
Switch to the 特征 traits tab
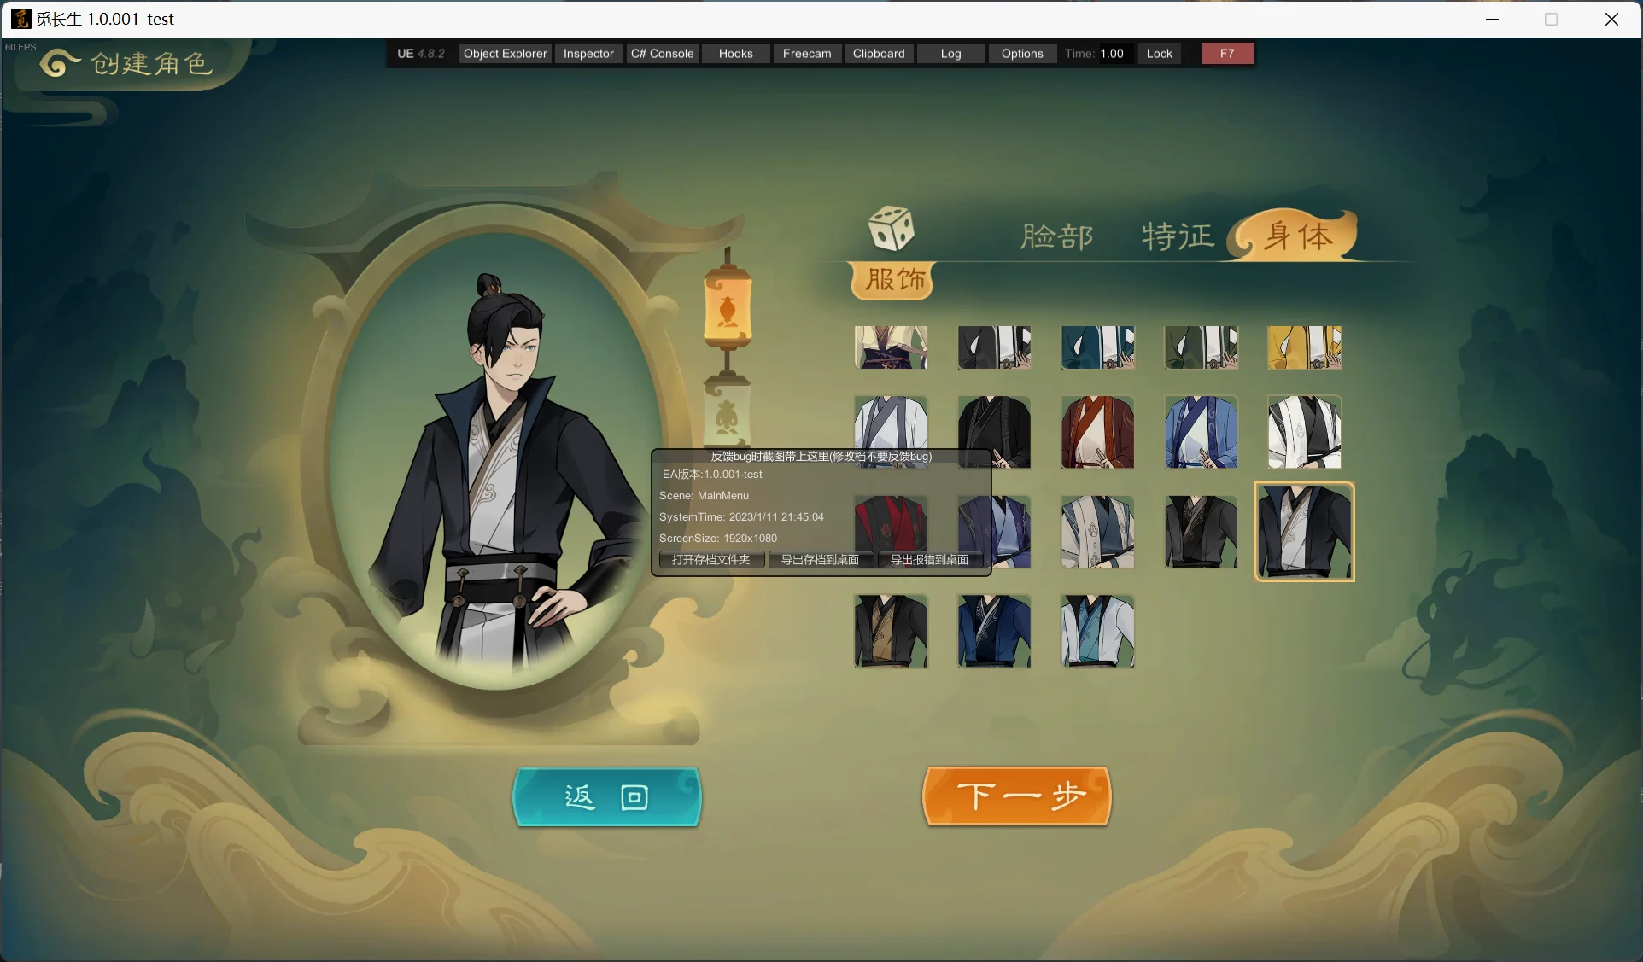pos(1178,236)
